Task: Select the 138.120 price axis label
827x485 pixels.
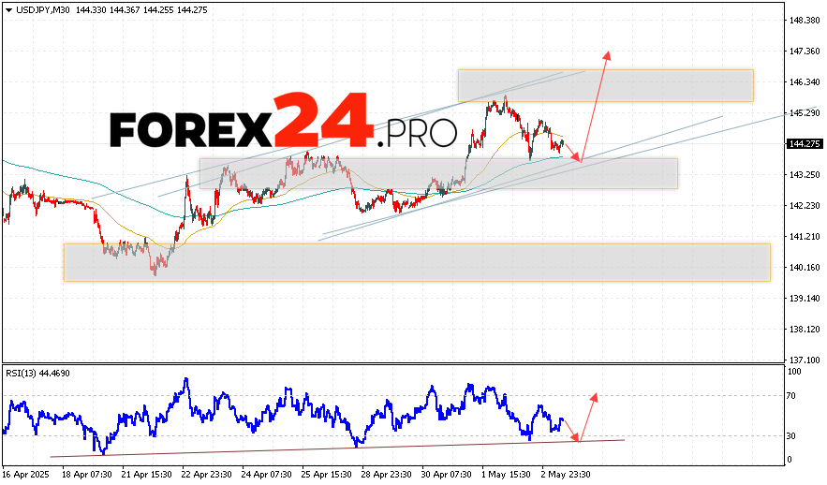Action: point(805,329)
